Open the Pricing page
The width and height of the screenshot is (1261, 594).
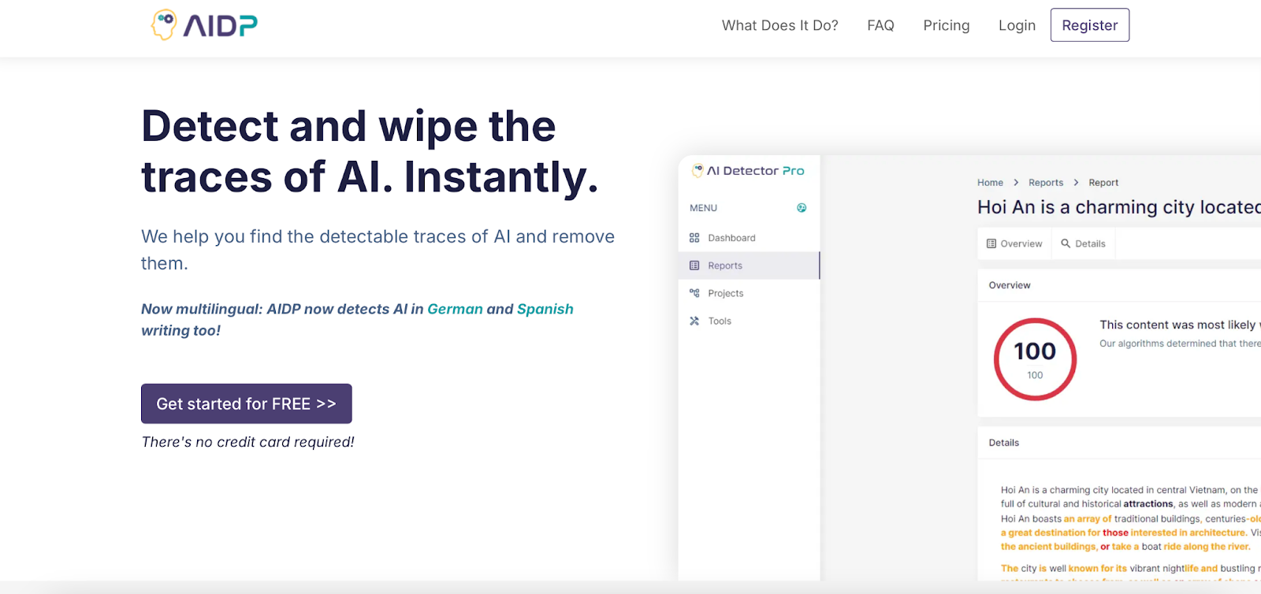[x=947, y=25]
